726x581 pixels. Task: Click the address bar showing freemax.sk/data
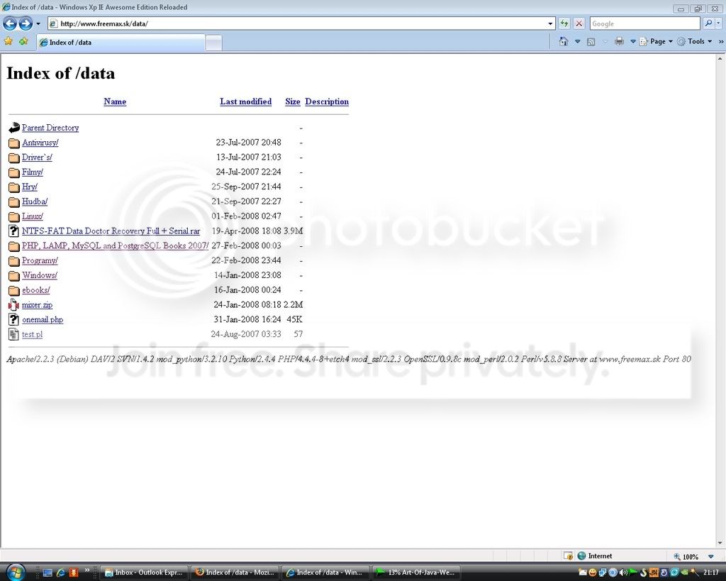coord(296,23)
